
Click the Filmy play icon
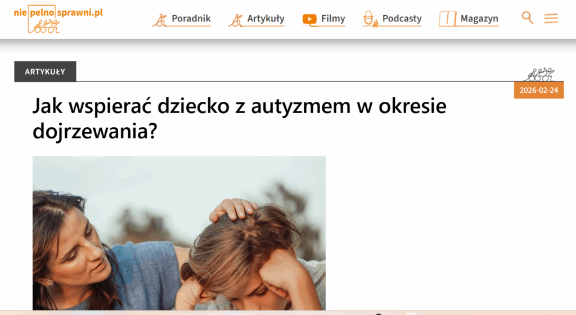pyautogui.click(x=309, y=20)
